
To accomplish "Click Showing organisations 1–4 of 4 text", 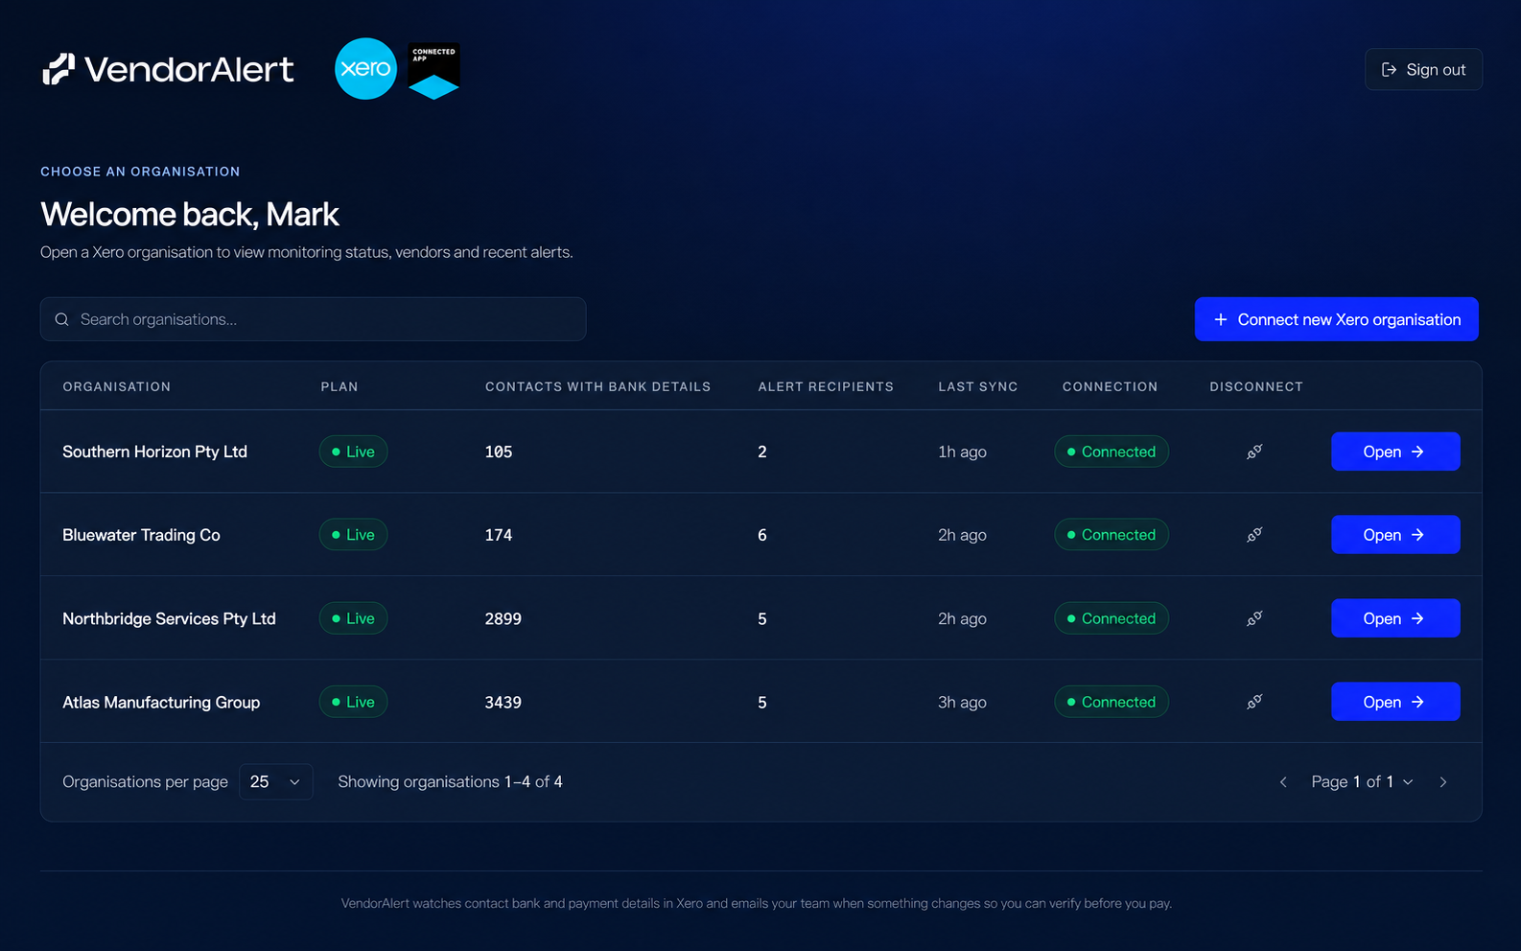I will point(450,782).
